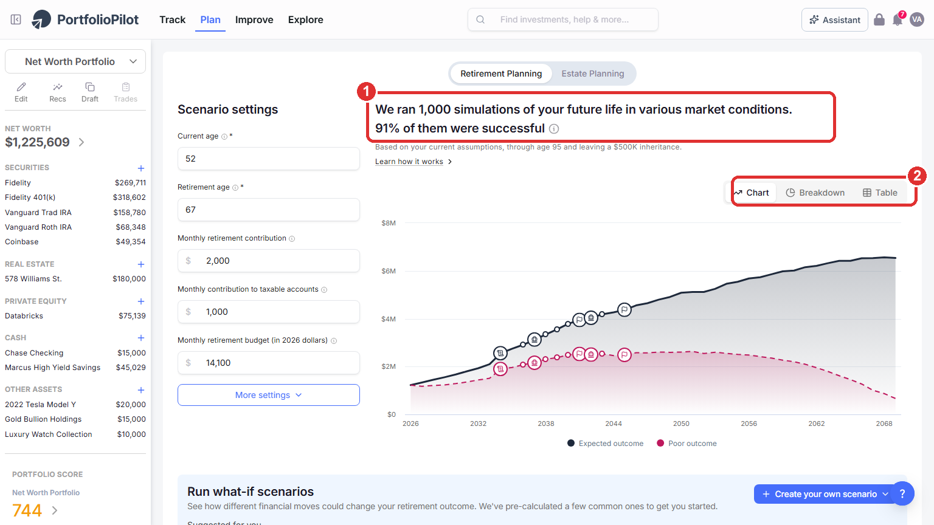Open Improve menu
The image size is (934, 525).
coord(254,19)
